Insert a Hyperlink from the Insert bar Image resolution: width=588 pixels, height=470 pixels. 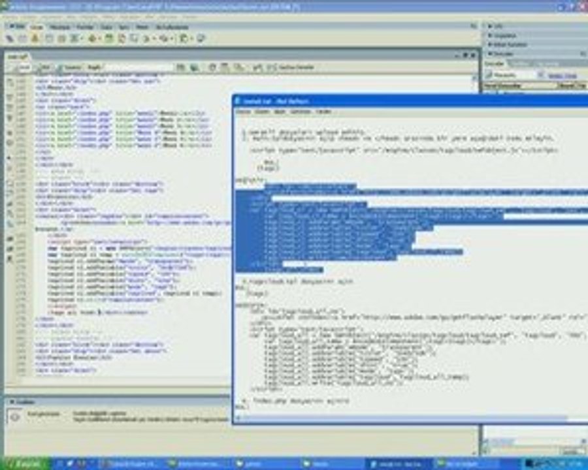click(10, 39)
